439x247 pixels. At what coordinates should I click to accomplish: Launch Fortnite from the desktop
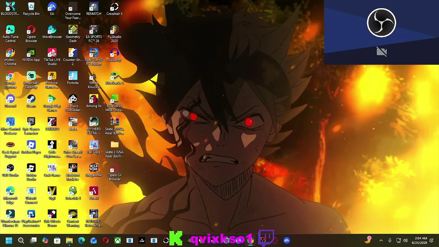(73, 78)
